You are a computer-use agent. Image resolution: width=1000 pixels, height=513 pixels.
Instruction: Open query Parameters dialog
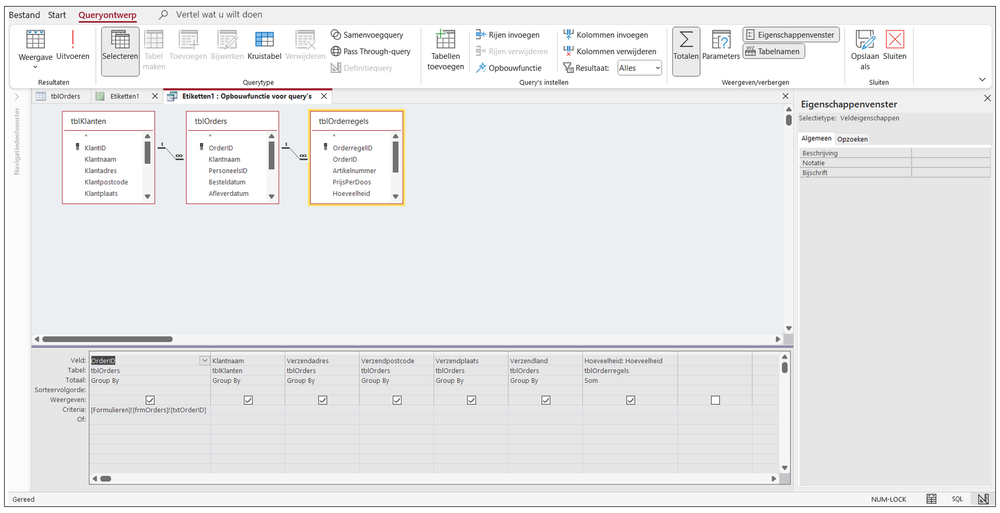721,46
